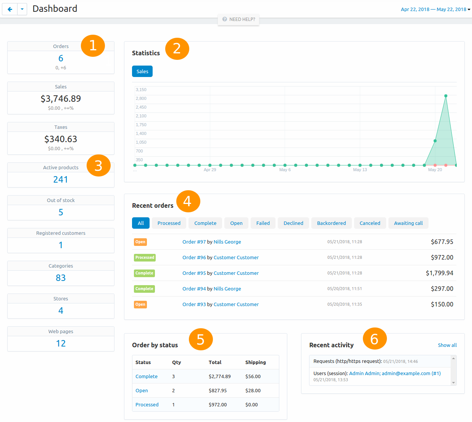
Task: Switch to the Open tab in Recent orders
Action: coord(236,223)
